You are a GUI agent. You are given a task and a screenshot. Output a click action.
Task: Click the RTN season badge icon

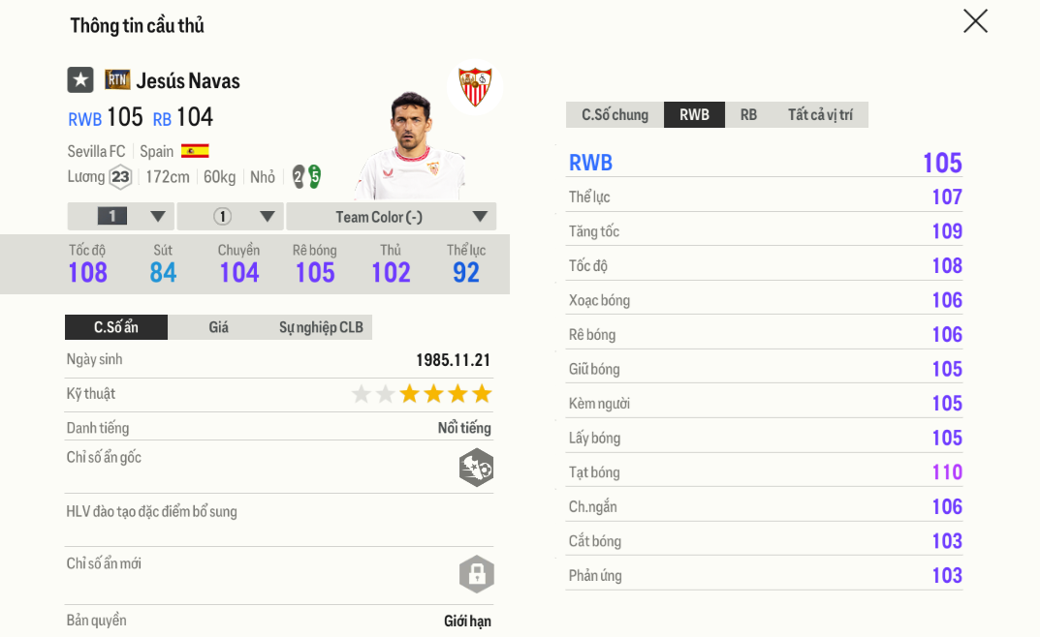tap(117, 80)
